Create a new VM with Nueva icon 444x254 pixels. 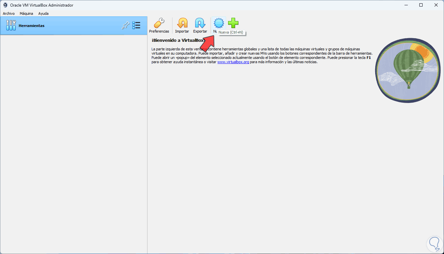219,23
